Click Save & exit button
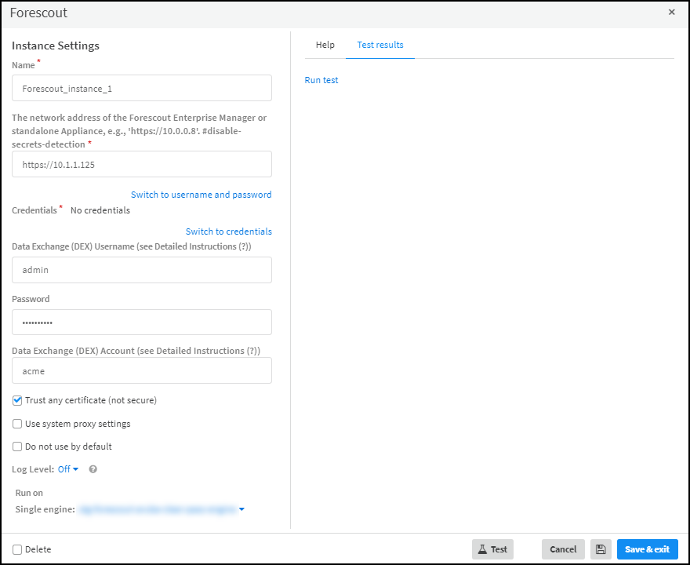This screenshot has width=690, height=565. click(647, 549)
